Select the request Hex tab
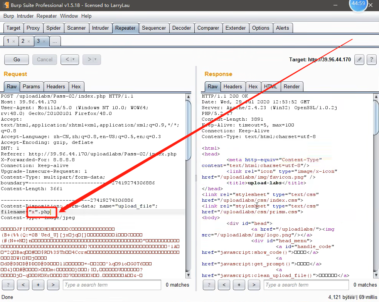This screenshot has width=379, height=302. tap(76, 86)
